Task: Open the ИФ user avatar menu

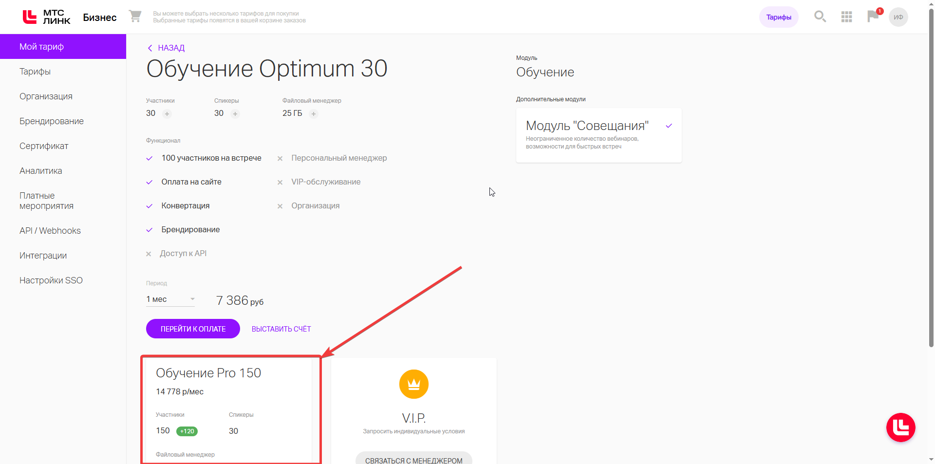Action: tap(898, 17)
